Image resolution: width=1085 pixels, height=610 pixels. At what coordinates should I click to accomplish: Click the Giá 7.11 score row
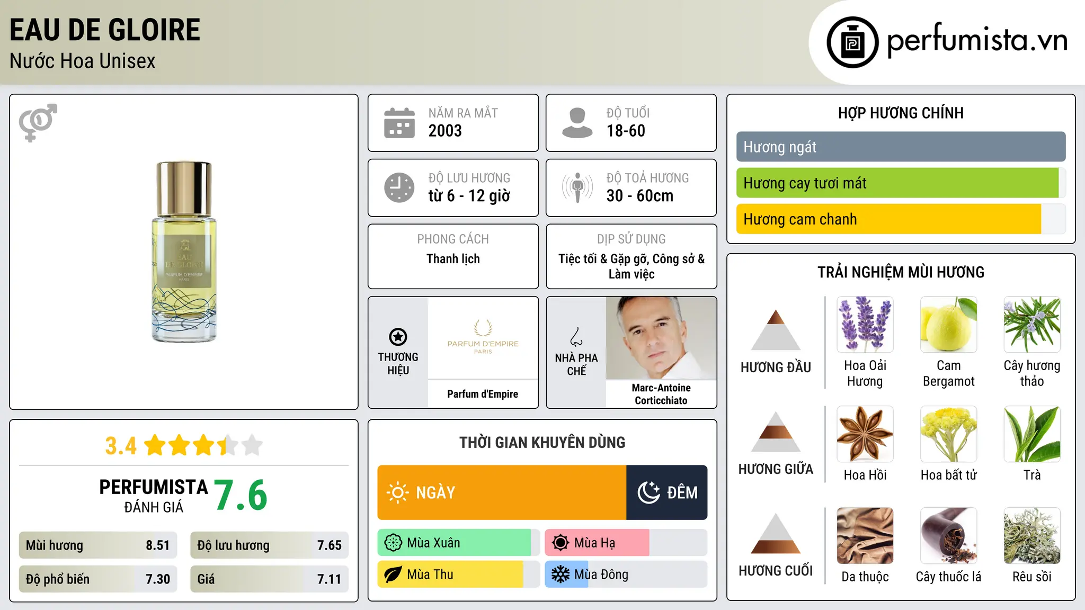tap(269, 579)
